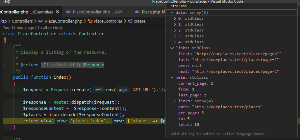Viewport: 300px width, 140px height.
Task: Close the PlaceController.php Controllers tab
Action: click(x=57, y=12)
